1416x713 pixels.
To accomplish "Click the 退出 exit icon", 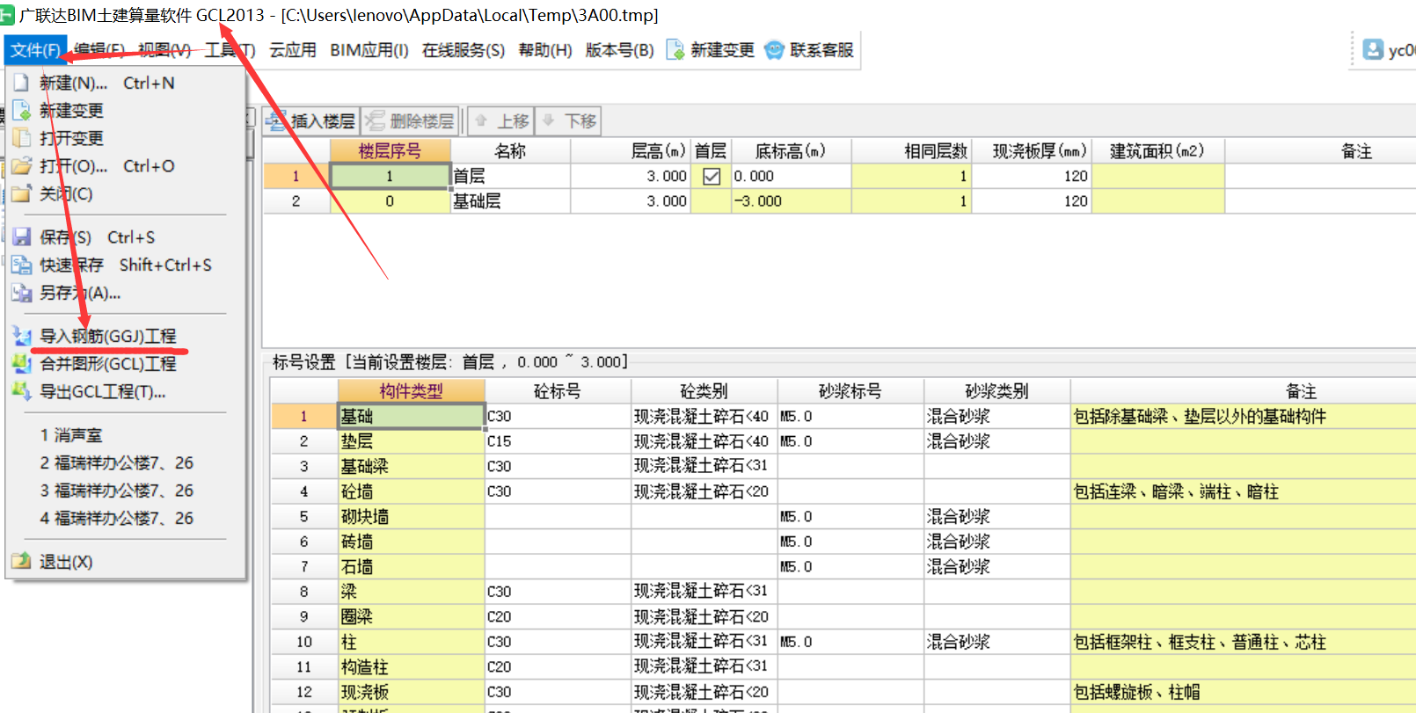I will point(21,561).
